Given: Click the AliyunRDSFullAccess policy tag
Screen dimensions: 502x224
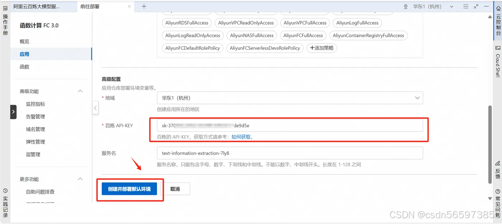Looking at the screenshot, I should pyautogui.click(x=187, y=23).
